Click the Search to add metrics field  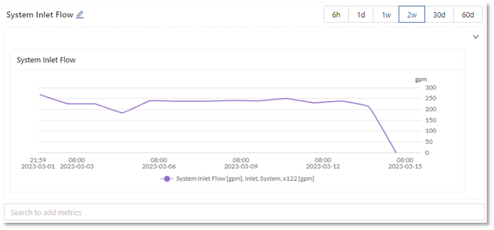pos(244,212)
